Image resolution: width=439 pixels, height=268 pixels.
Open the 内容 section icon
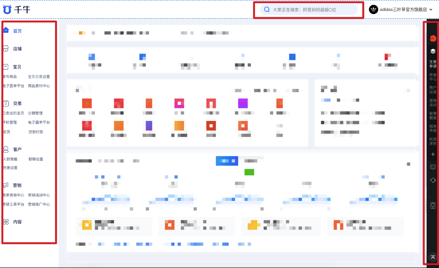[6, 222]
